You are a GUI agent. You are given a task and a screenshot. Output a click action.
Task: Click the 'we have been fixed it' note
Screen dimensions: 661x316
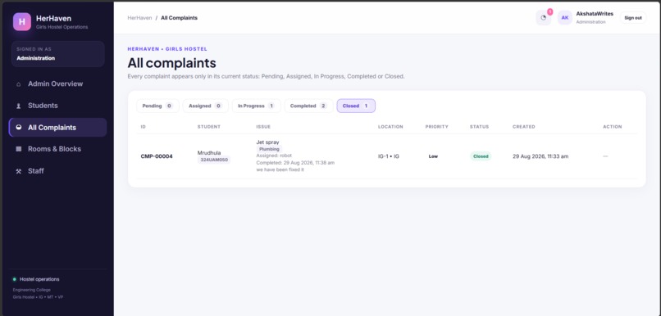[280, 169]
